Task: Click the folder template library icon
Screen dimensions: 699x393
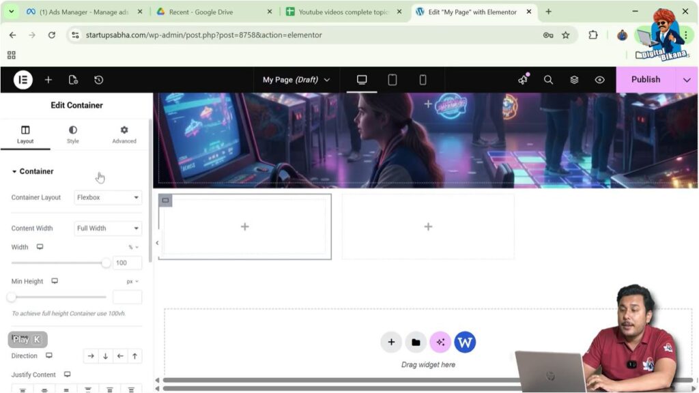Action: (416, 342)
